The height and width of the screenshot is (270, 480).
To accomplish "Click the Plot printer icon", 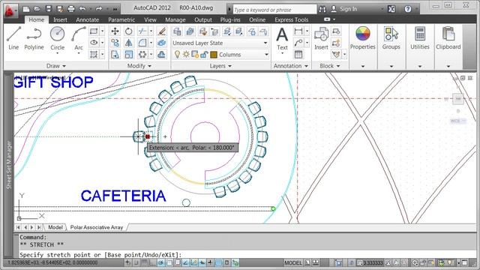I will tap(71, 9).
